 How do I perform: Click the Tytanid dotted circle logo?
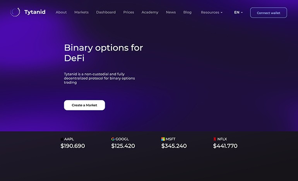(x=15, y=12)
